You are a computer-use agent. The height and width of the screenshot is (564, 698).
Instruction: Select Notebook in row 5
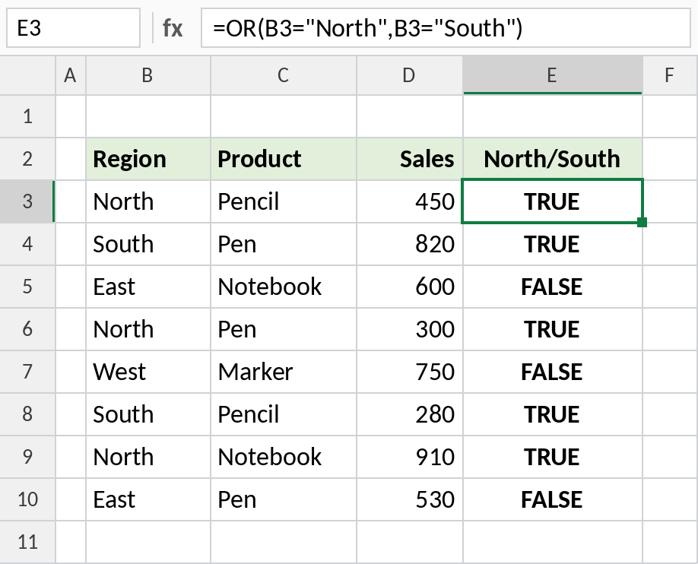(x=283, y=287)
